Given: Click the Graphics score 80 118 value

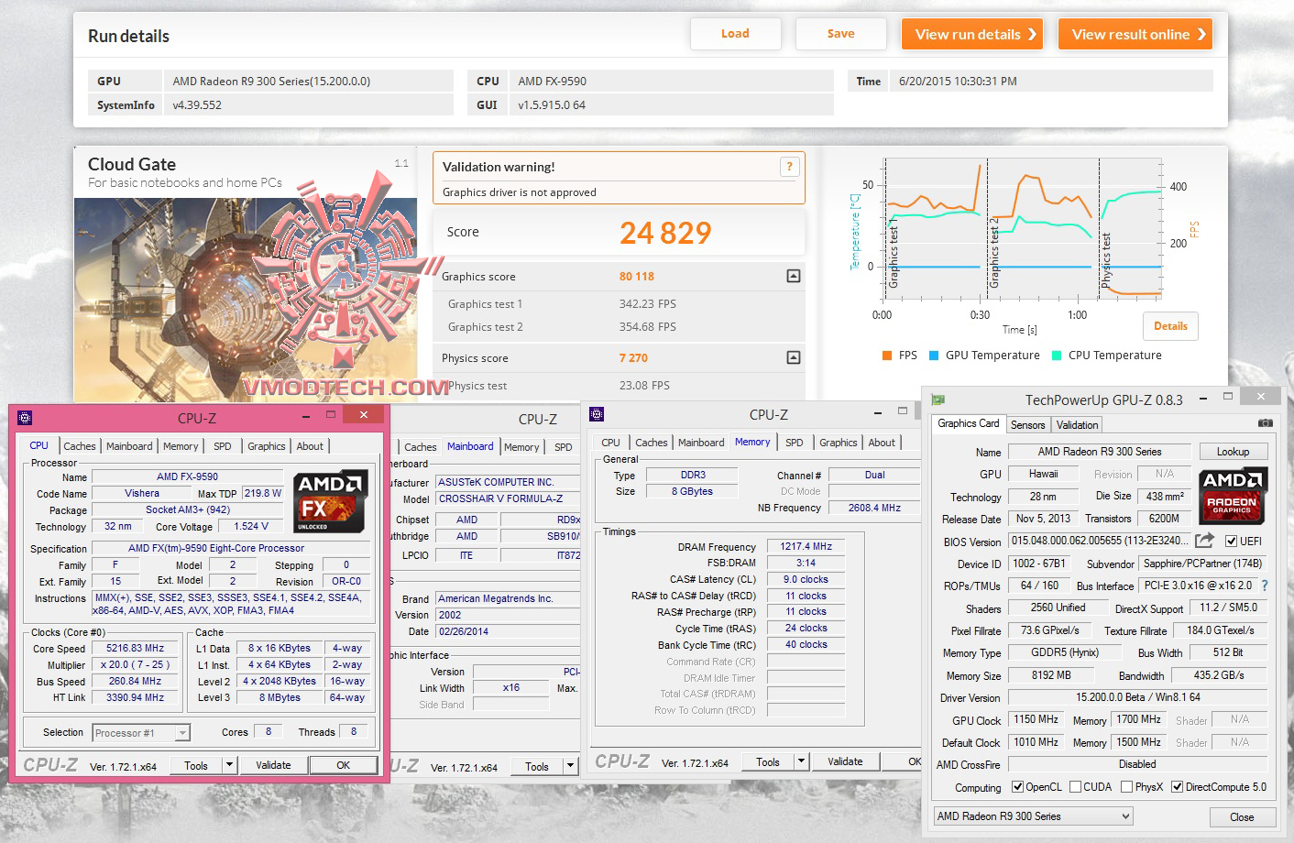Looking at the screenshot, I should [637, 276].
